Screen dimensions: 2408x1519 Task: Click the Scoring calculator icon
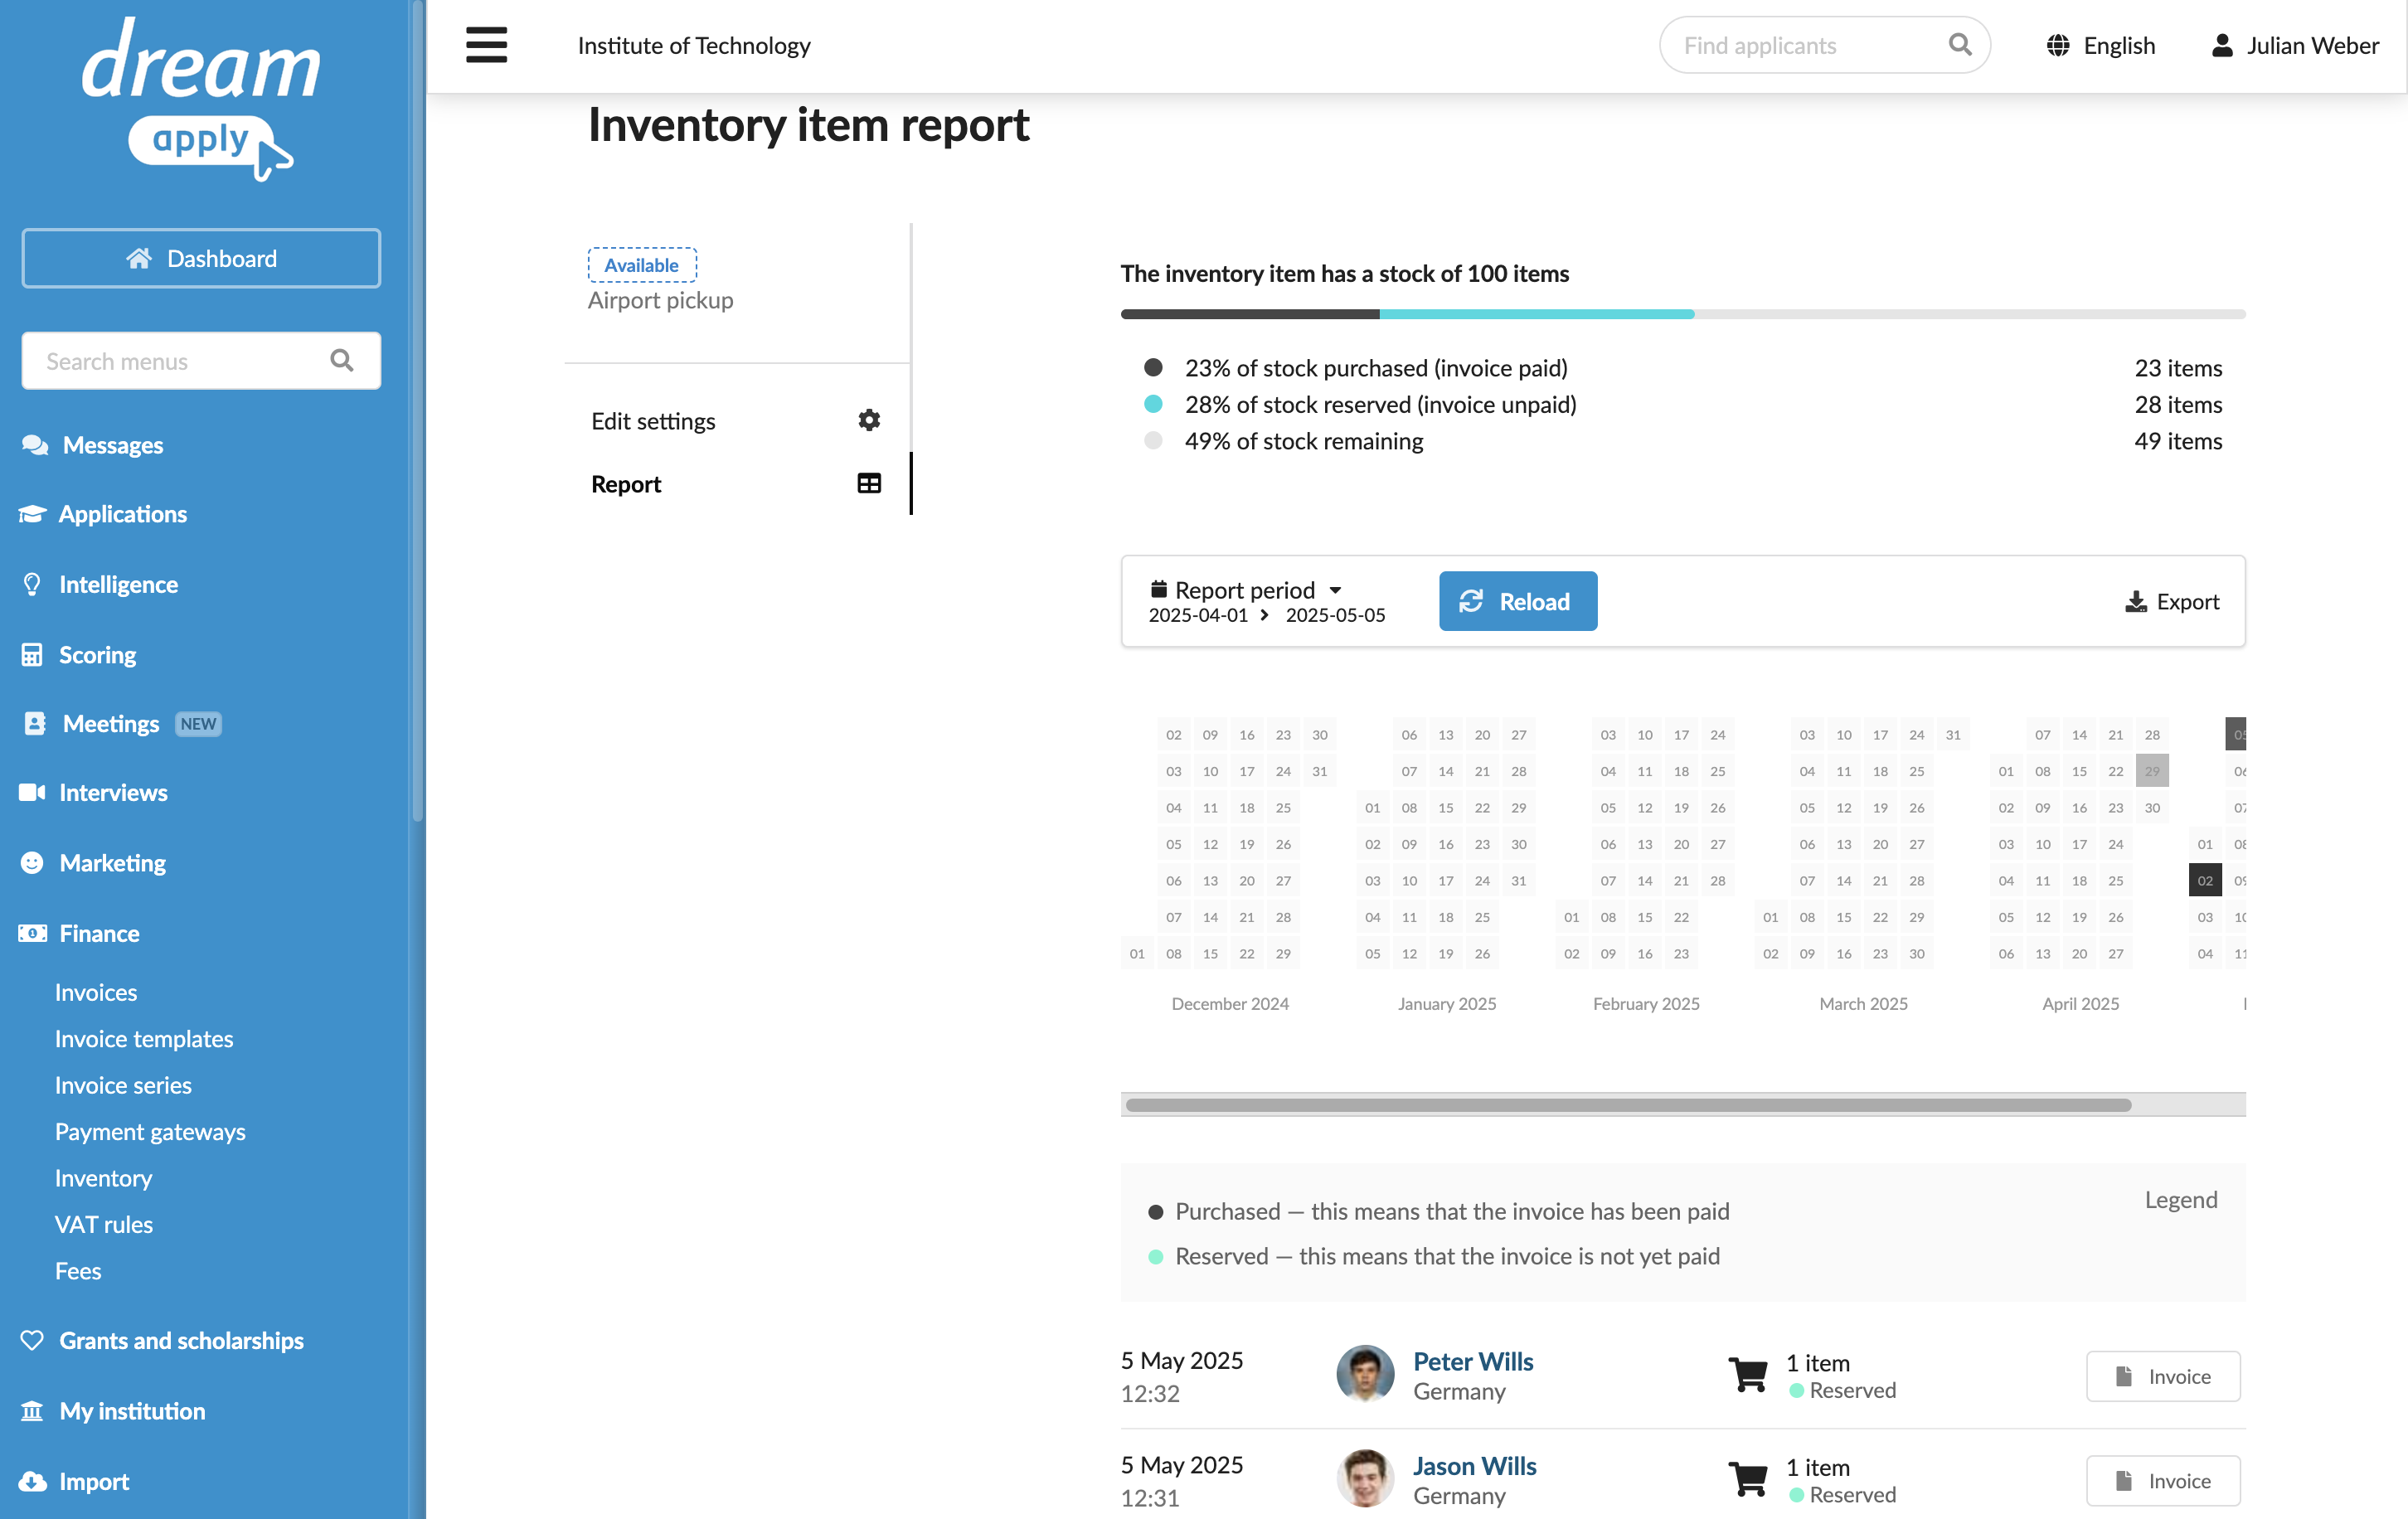pos(32,655)
